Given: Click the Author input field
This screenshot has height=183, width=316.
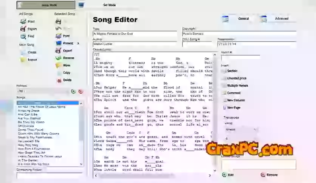Looking at the screenshot, I should pos(135,44).
